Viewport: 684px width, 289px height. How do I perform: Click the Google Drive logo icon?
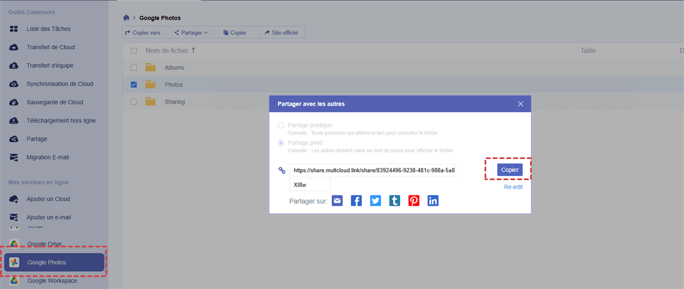coord(15,244)
